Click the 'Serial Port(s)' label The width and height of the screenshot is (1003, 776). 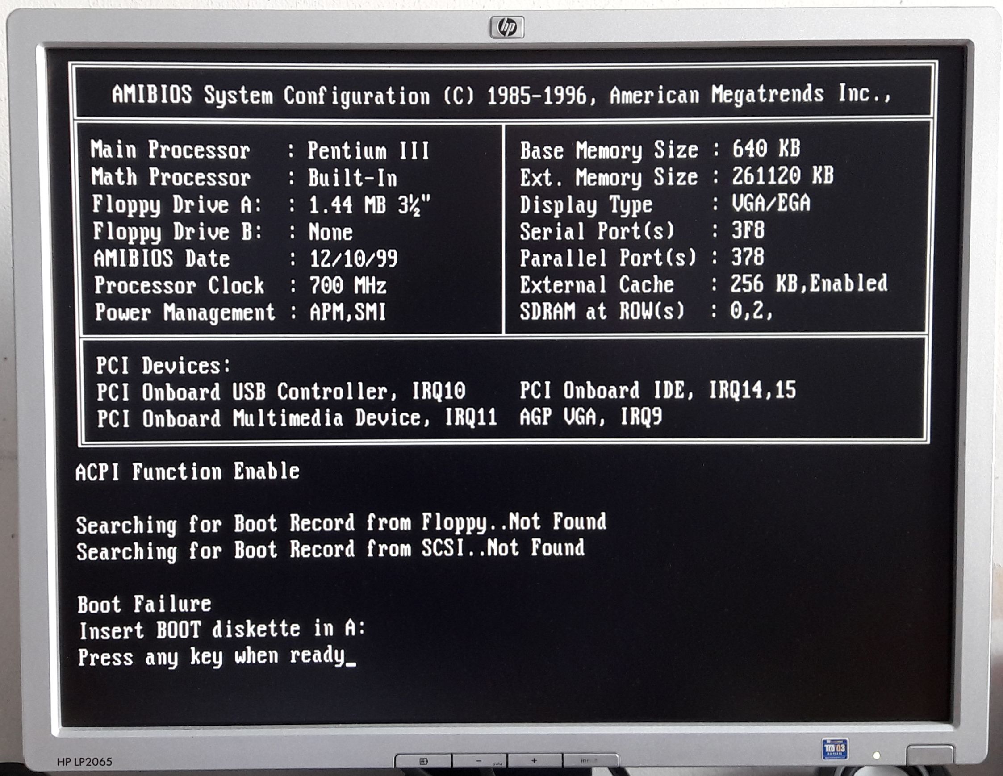point(597,231)
